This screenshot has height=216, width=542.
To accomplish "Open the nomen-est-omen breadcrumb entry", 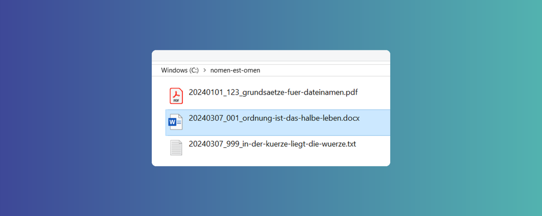I will click(235, 70).
